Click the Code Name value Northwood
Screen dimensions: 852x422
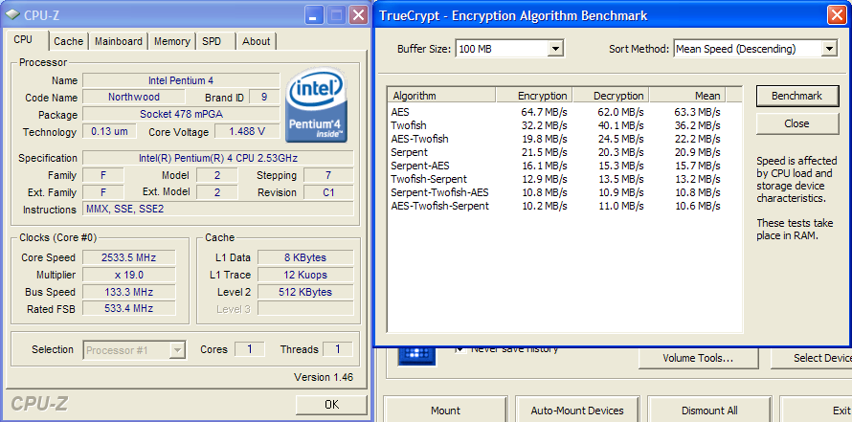pyautogui.click(x=134, y=98)
